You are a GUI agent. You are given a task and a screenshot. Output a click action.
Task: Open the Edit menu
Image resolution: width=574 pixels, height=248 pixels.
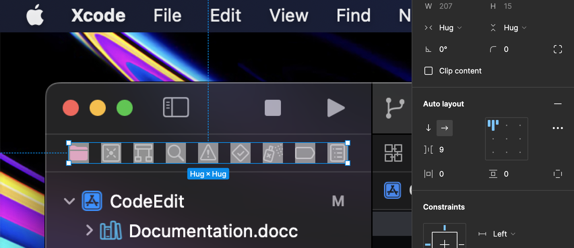226,15
